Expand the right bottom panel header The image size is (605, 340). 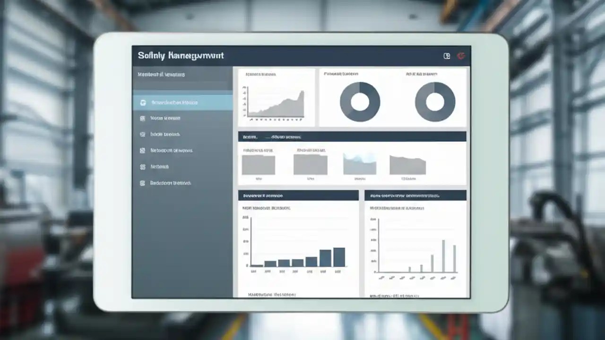click(x=415, y=195)
